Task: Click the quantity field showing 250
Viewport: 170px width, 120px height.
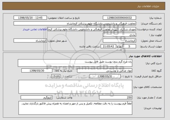Action: (116, 98)
